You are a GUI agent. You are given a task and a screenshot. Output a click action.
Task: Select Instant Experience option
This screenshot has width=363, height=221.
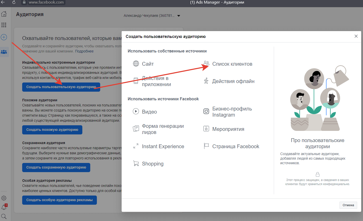[163, 146]
